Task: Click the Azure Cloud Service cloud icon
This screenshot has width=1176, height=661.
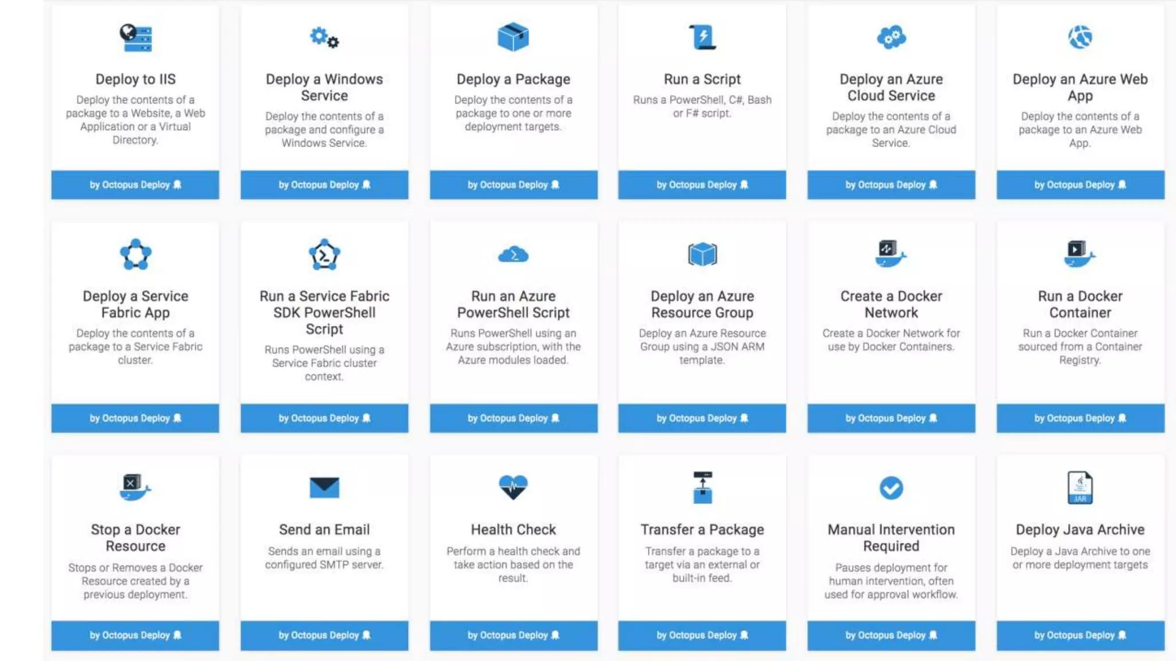Action: click(x=891, y=38)
